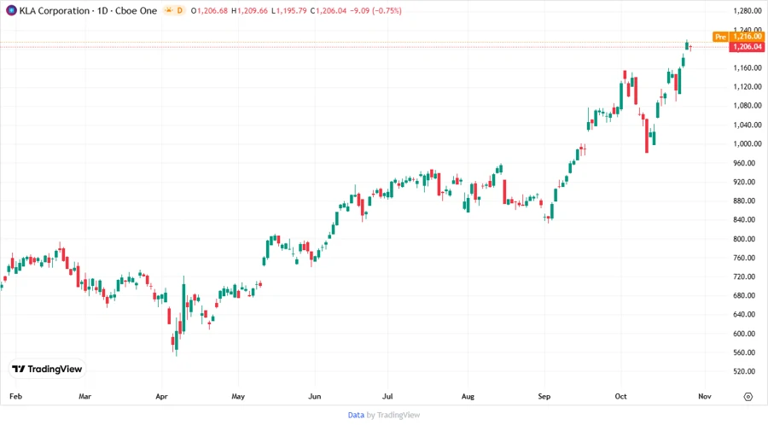Click the low value L1,195.79
The image size is (768, 425).
click(289, 11)
